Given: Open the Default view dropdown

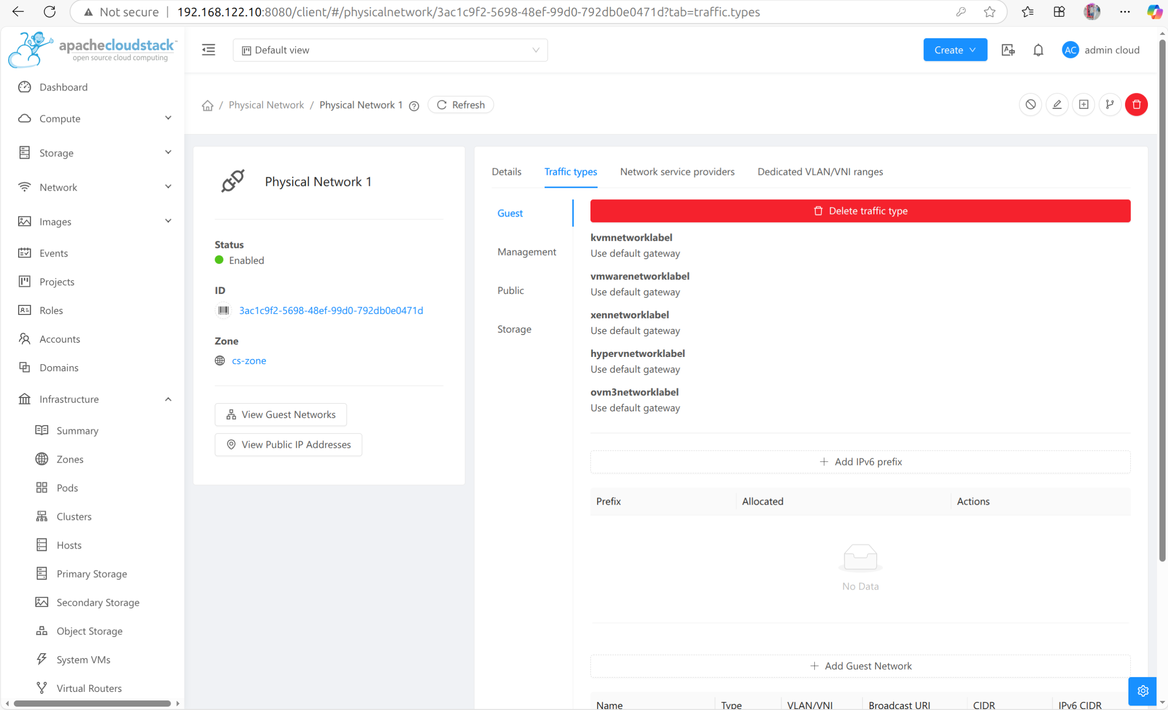Looking at the screenshot, I should pyautogui.click(x=390, y=50).
